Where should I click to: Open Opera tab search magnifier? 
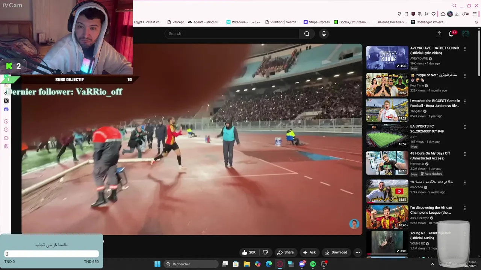454,6
